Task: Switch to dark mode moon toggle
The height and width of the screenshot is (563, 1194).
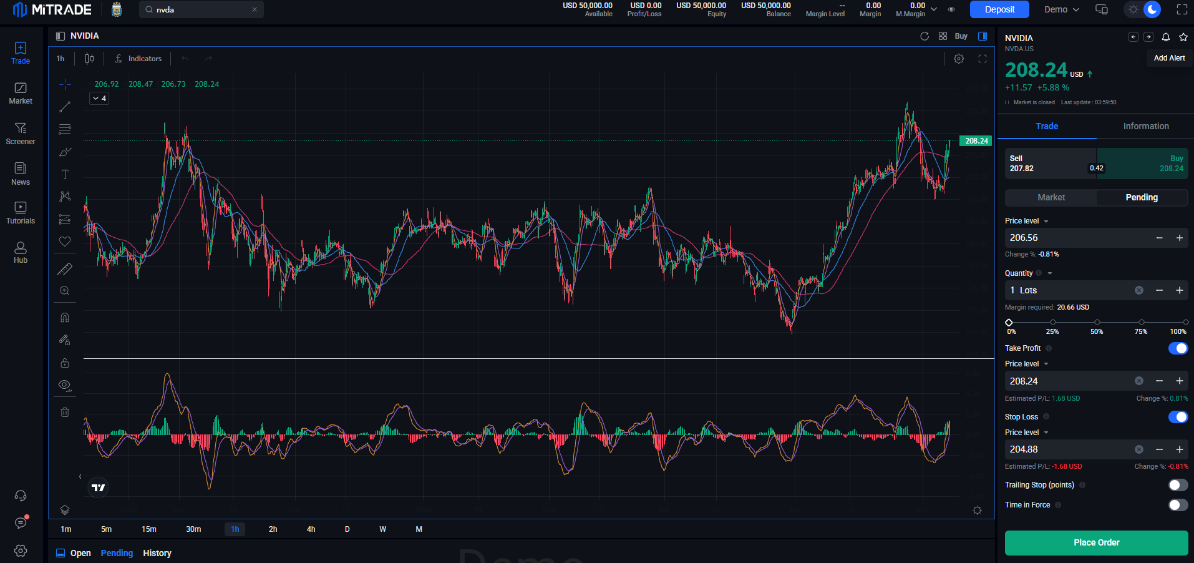Action: (x=1152, y=9)
